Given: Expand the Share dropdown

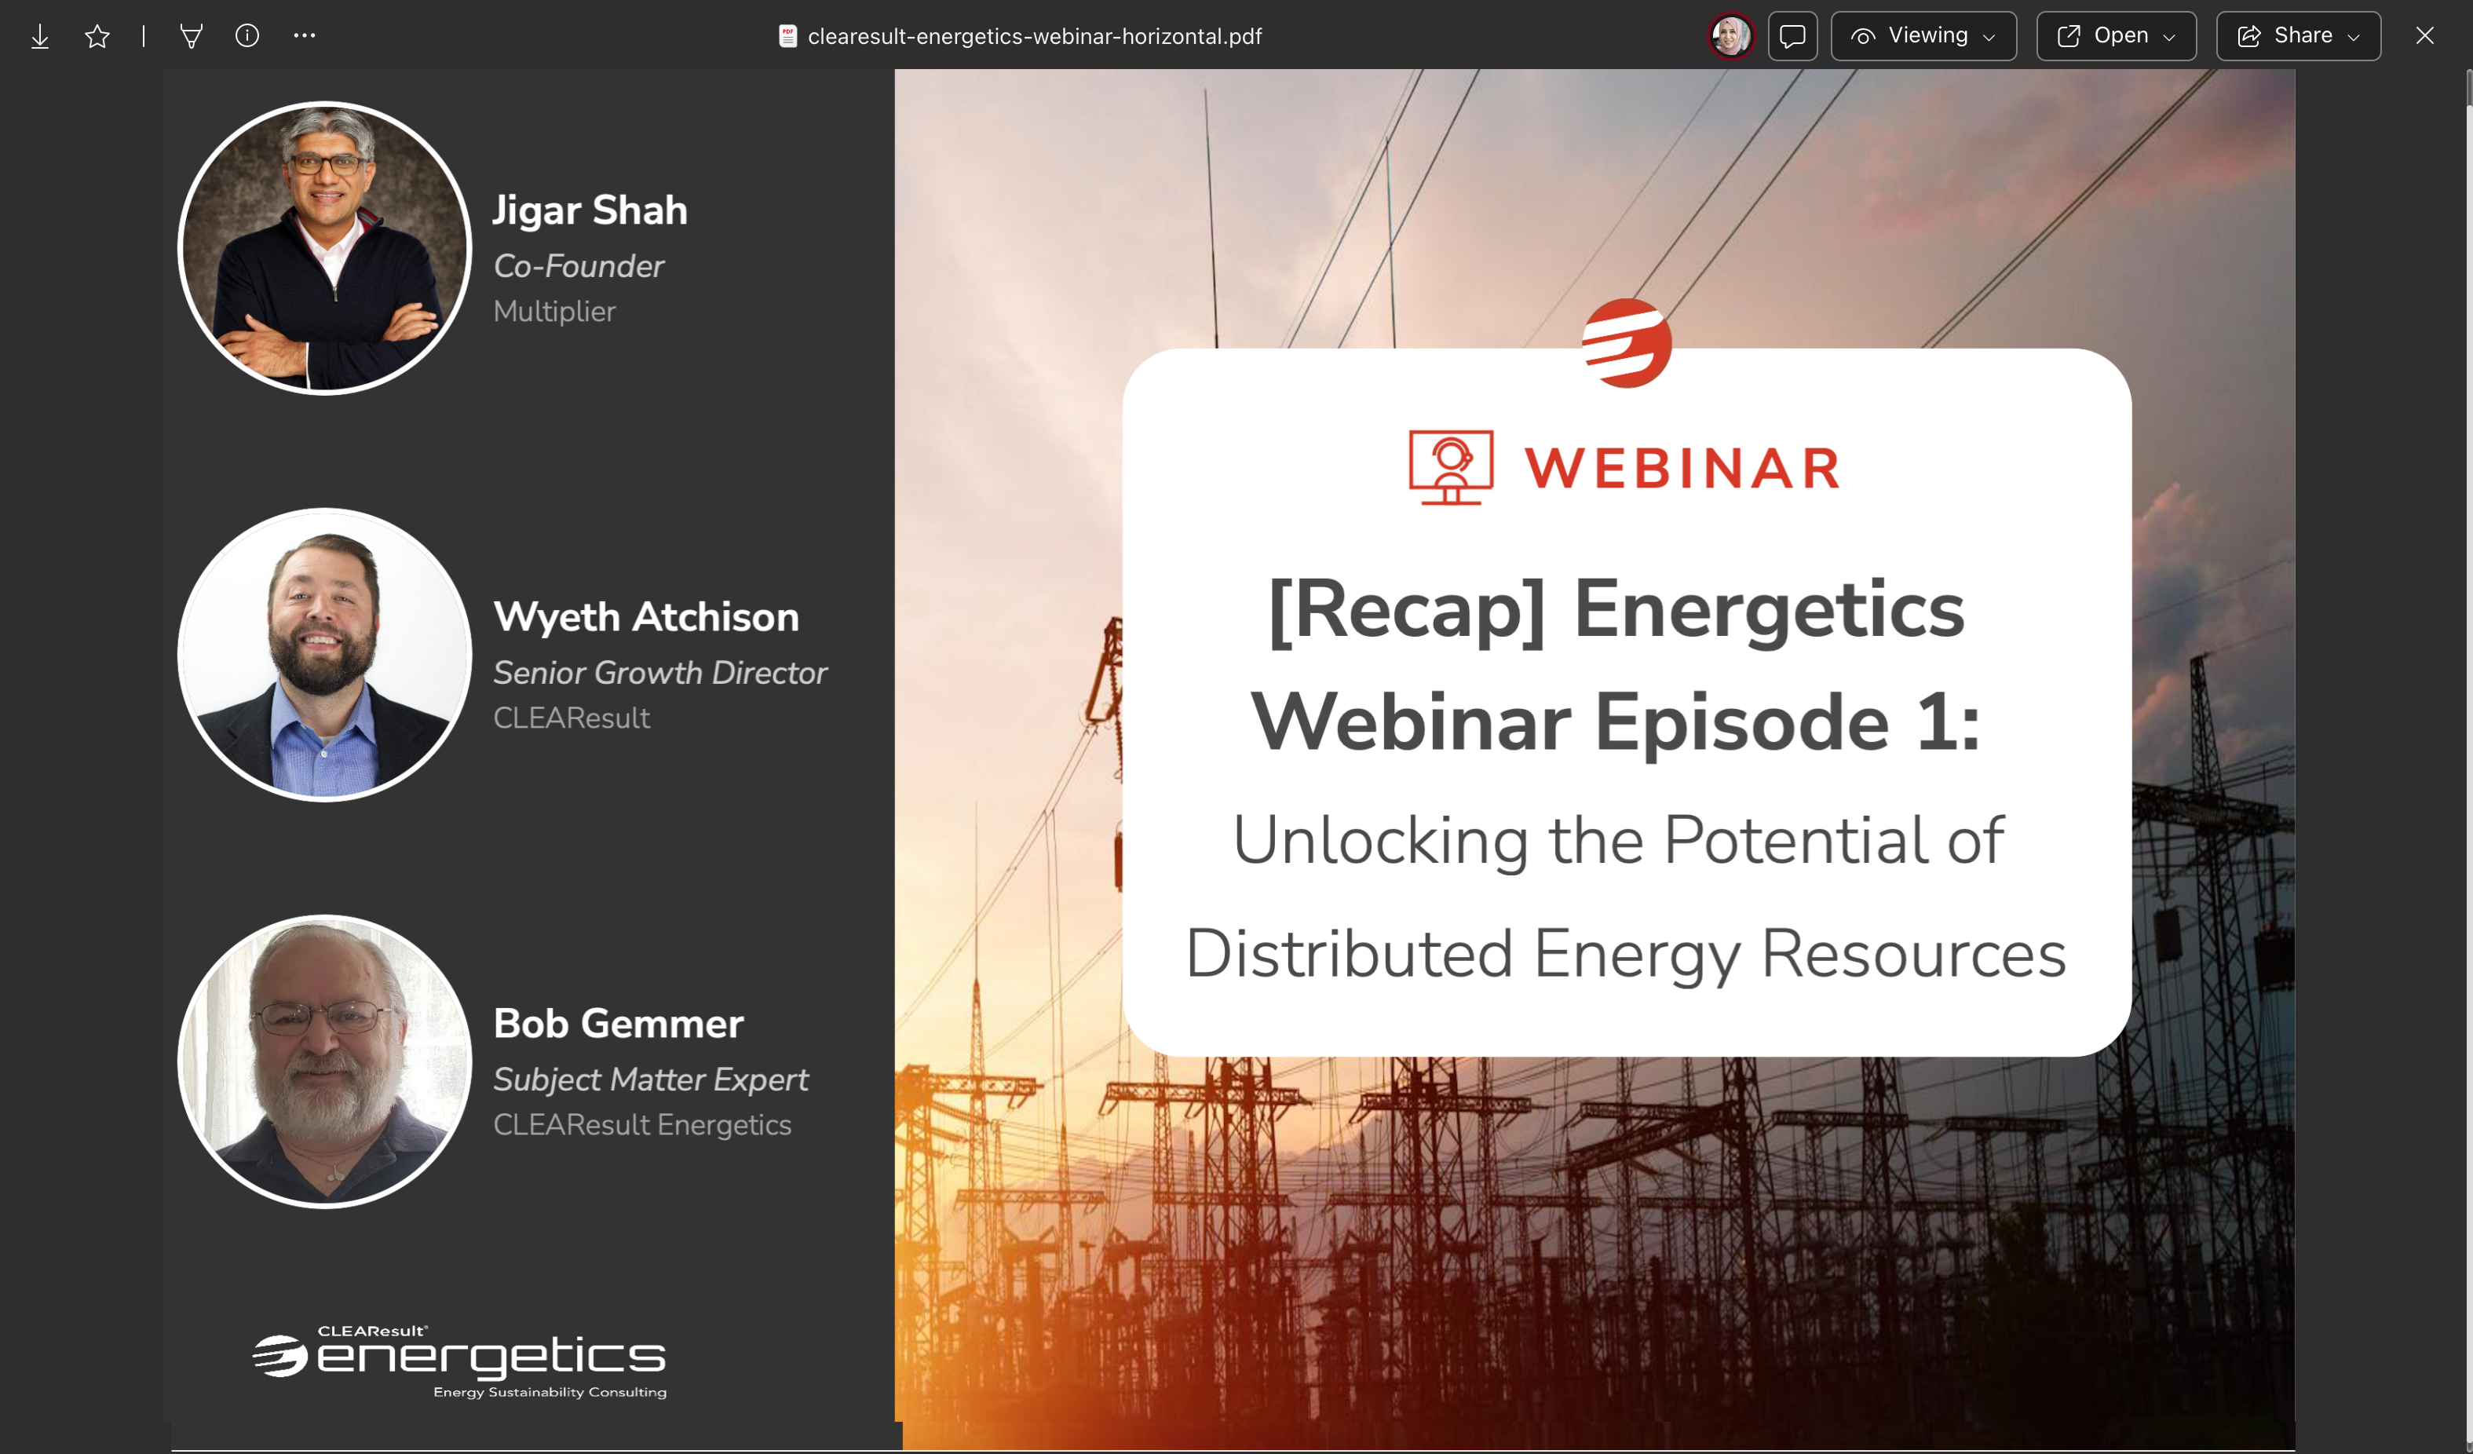Looking at the screenshot, I should coord(2297,36).
